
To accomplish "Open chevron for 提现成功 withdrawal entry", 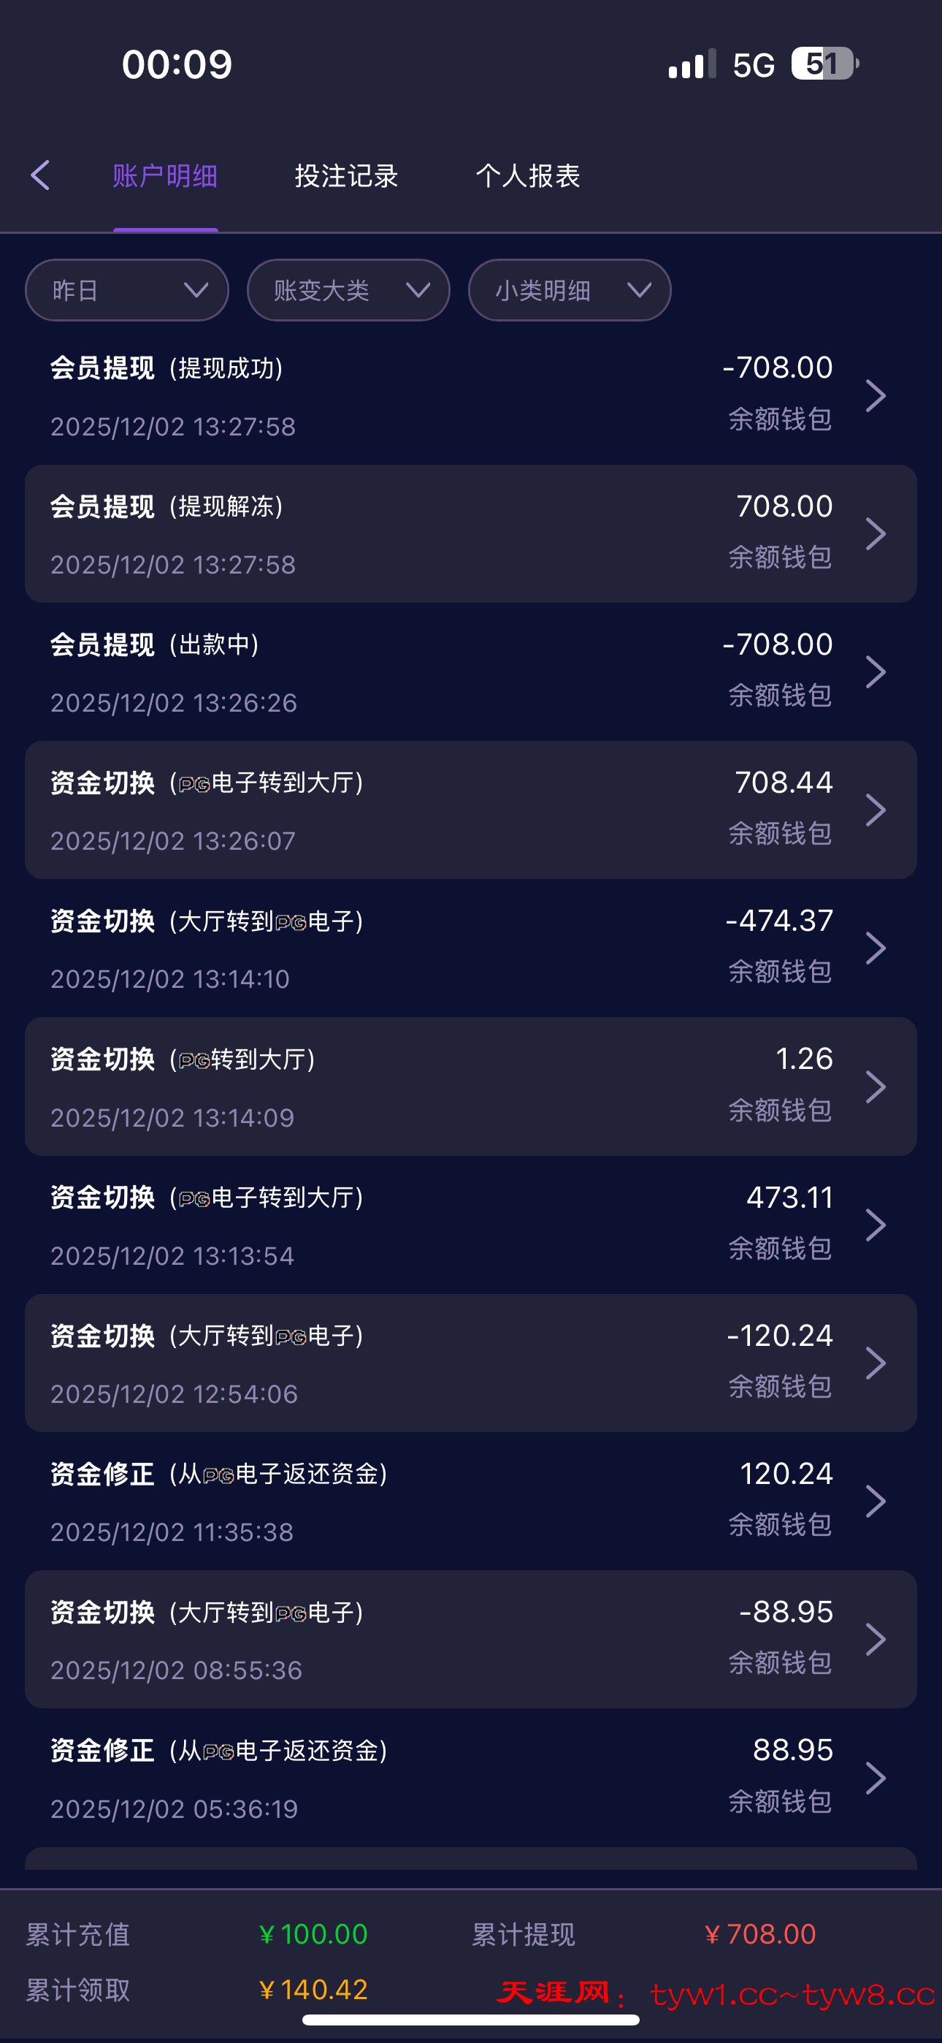I will click(x=876, y=396).
